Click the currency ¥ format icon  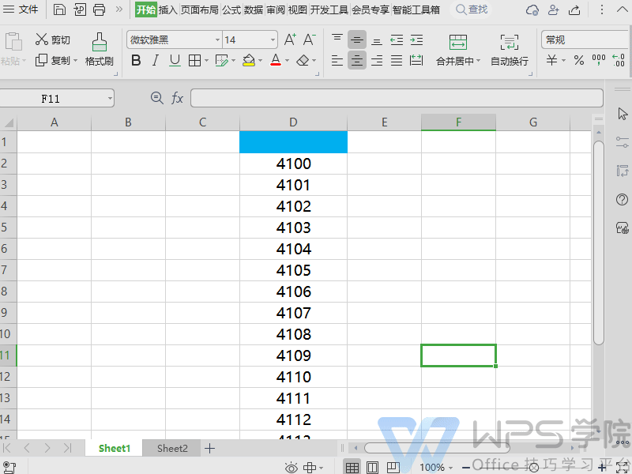coord(551,61)
